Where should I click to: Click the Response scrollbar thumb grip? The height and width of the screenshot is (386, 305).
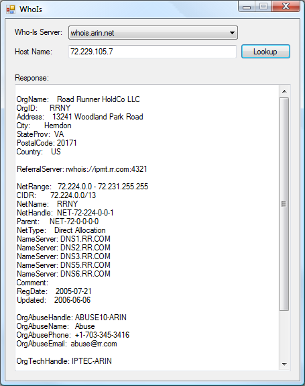(284, 204)
